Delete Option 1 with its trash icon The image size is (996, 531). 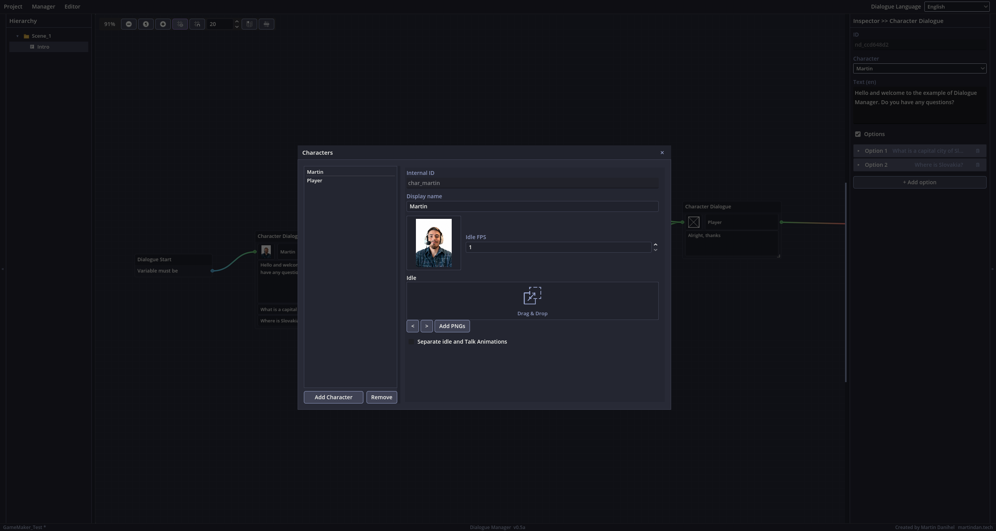[977, 151]
